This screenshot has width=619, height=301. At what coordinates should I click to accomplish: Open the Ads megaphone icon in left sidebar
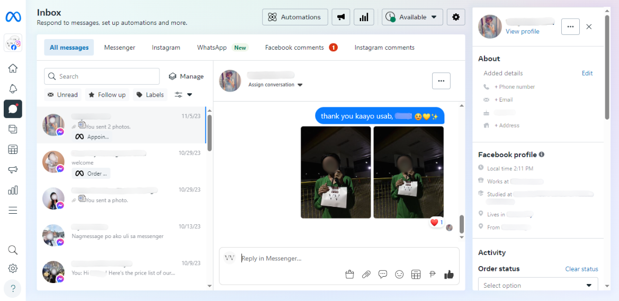click(x=13, y=170)
